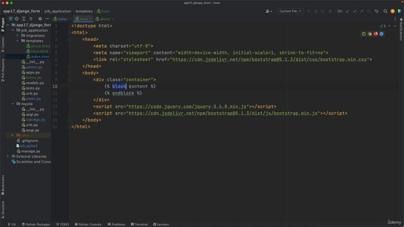Image resolution: width=404 pixels, height=227 pixels.
Task: Open wsgi.py file
Action: point(30,131)
